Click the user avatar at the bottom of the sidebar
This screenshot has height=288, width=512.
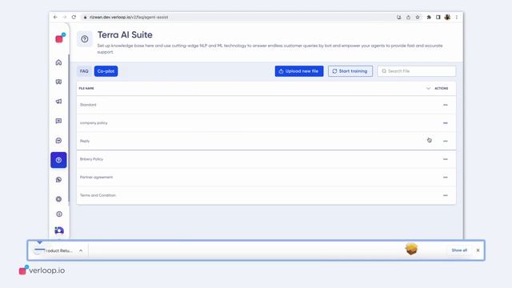pos(59,230)
